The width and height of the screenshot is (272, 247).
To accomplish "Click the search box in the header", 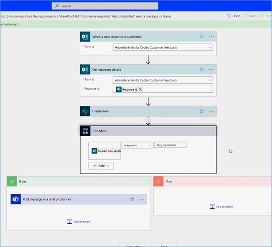I will (105, 6).
